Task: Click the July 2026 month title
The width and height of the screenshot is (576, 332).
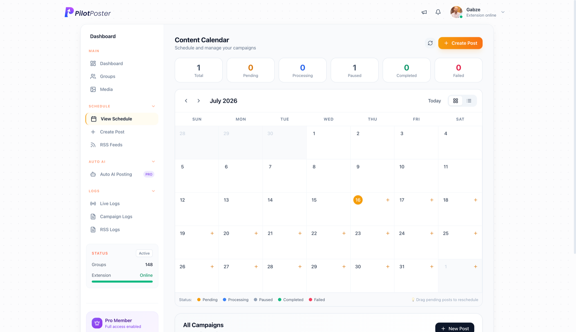Action: (224, 101)
